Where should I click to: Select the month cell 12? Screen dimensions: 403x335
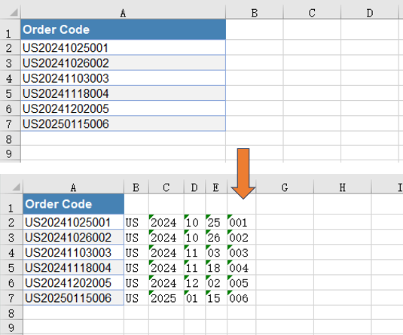pos(195,282)
